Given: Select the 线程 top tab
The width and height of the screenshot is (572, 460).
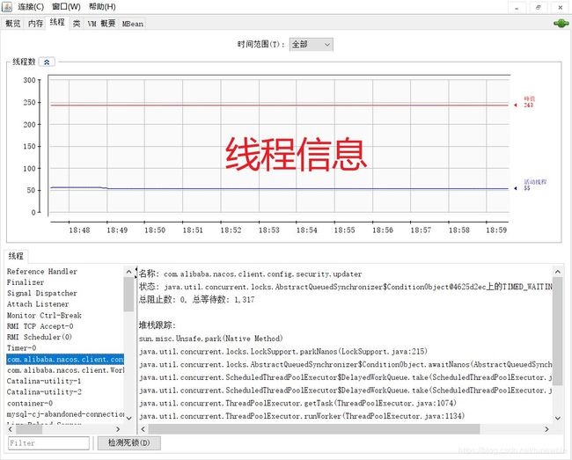Looking at the screenshot, I should [x=57, y=23].
